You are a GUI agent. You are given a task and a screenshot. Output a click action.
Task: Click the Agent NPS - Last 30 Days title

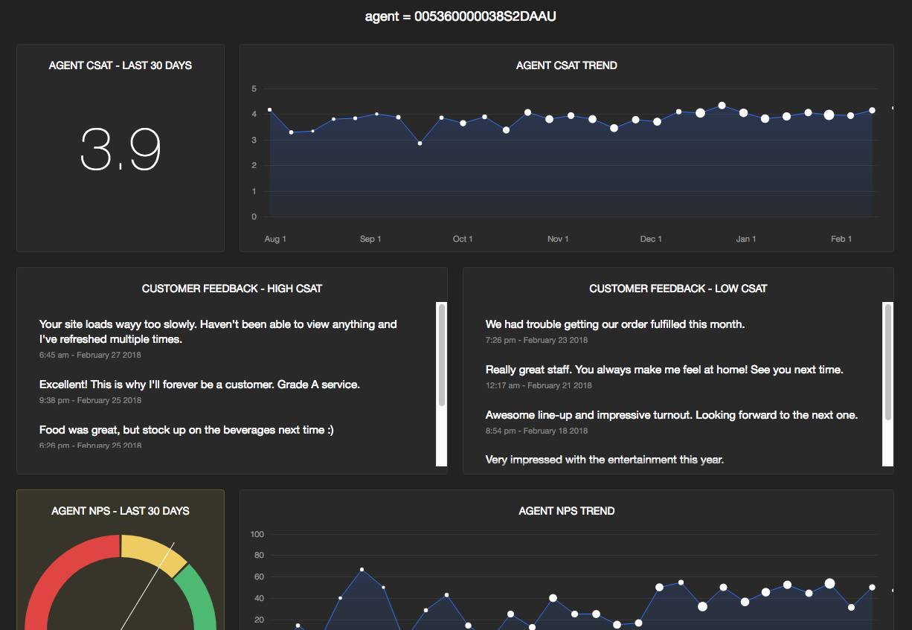pos(121,511)
